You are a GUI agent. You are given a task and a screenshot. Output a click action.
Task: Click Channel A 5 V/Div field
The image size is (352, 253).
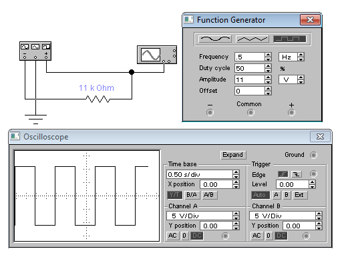200,216
